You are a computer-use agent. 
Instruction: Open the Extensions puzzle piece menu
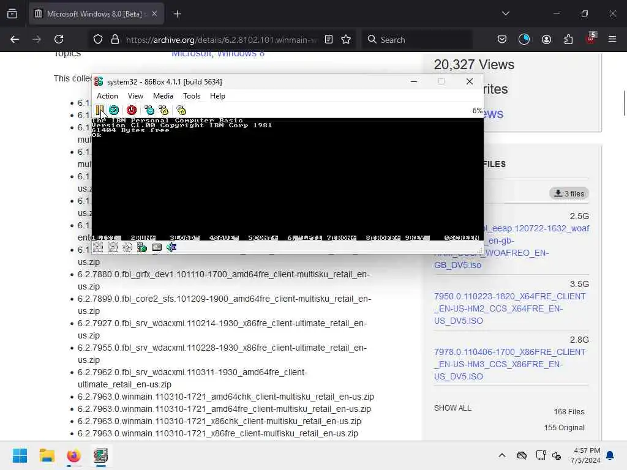(x=568, y=40)
